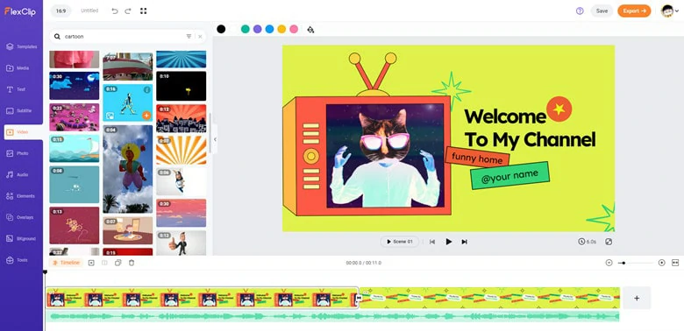Open the Audio sidebar tab
Image resolution: width=684 pixels, height=331 pixels.
[21, 174]
